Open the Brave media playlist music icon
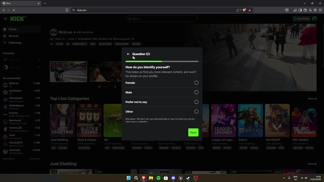The width and height of the screenshot is (324, 182). coord(295,10)
